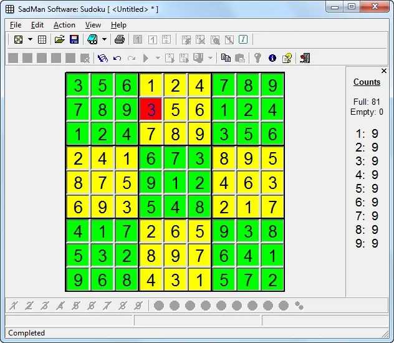Click the restart puzzle blue arrows icon
Image resolution: width=394 pixels, height=343 pixels.
[102, 58]
